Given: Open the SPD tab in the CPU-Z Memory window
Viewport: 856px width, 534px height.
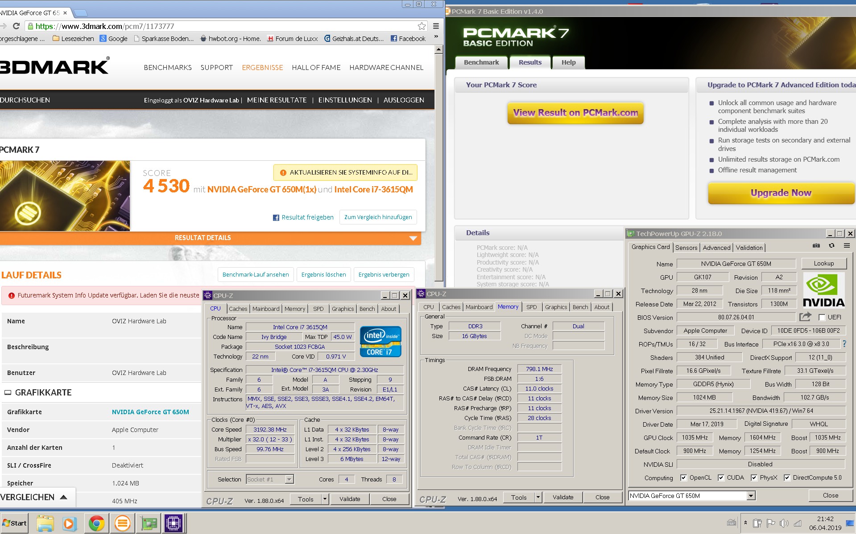Looking at the screenshot, I should [x=531, y=307].
